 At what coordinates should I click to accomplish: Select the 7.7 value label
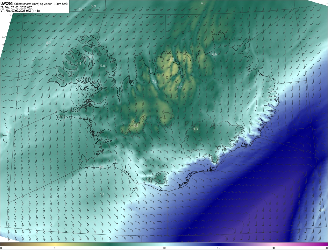pos(80,9)
